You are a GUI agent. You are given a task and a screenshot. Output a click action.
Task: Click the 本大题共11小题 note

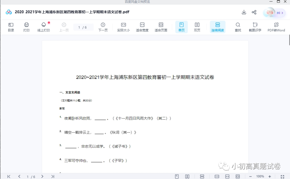pos(76,100)
